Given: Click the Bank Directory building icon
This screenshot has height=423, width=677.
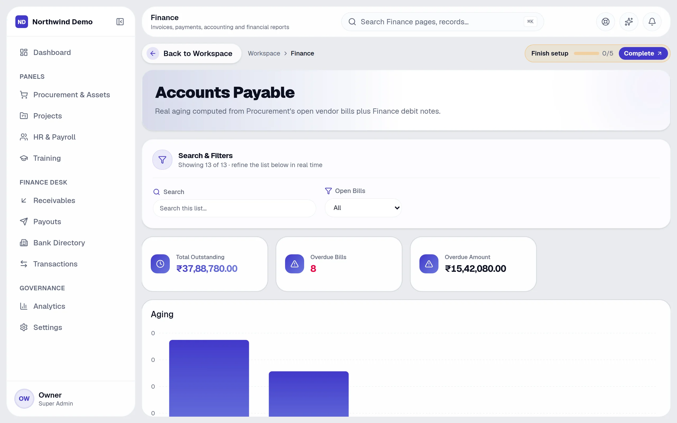Looking at the screenshot, I should coord(24,243).
